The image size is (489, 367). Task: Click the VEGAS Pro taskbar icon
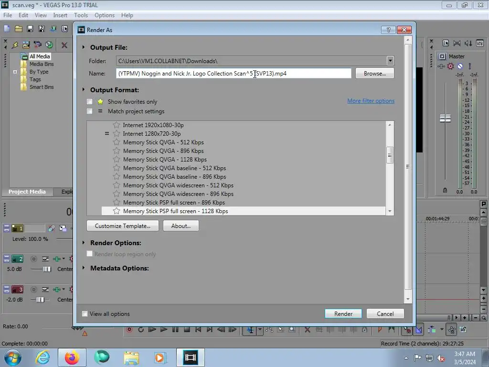tap(190, 357)
